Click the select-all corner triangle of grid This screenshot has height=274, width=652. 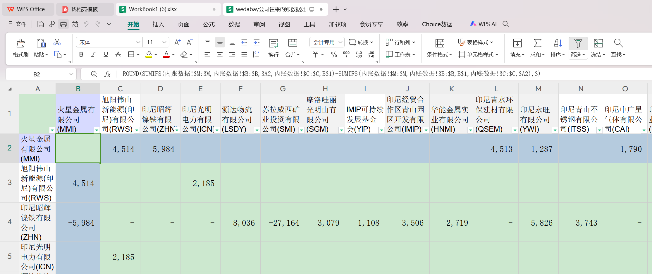click(x=10, y=89)
